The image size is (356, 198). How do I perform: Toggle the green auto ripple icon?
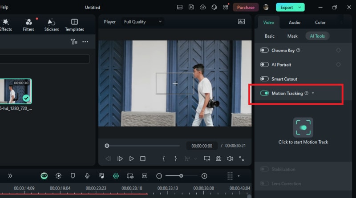(116, 176)
